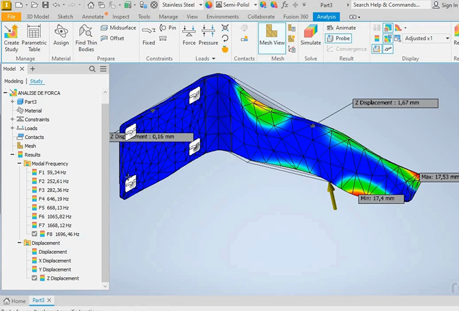Image resolution: width=459 pixels, height=311 pixels.
Task: Click the Create Study icon
Action: [x=11, y=37]
